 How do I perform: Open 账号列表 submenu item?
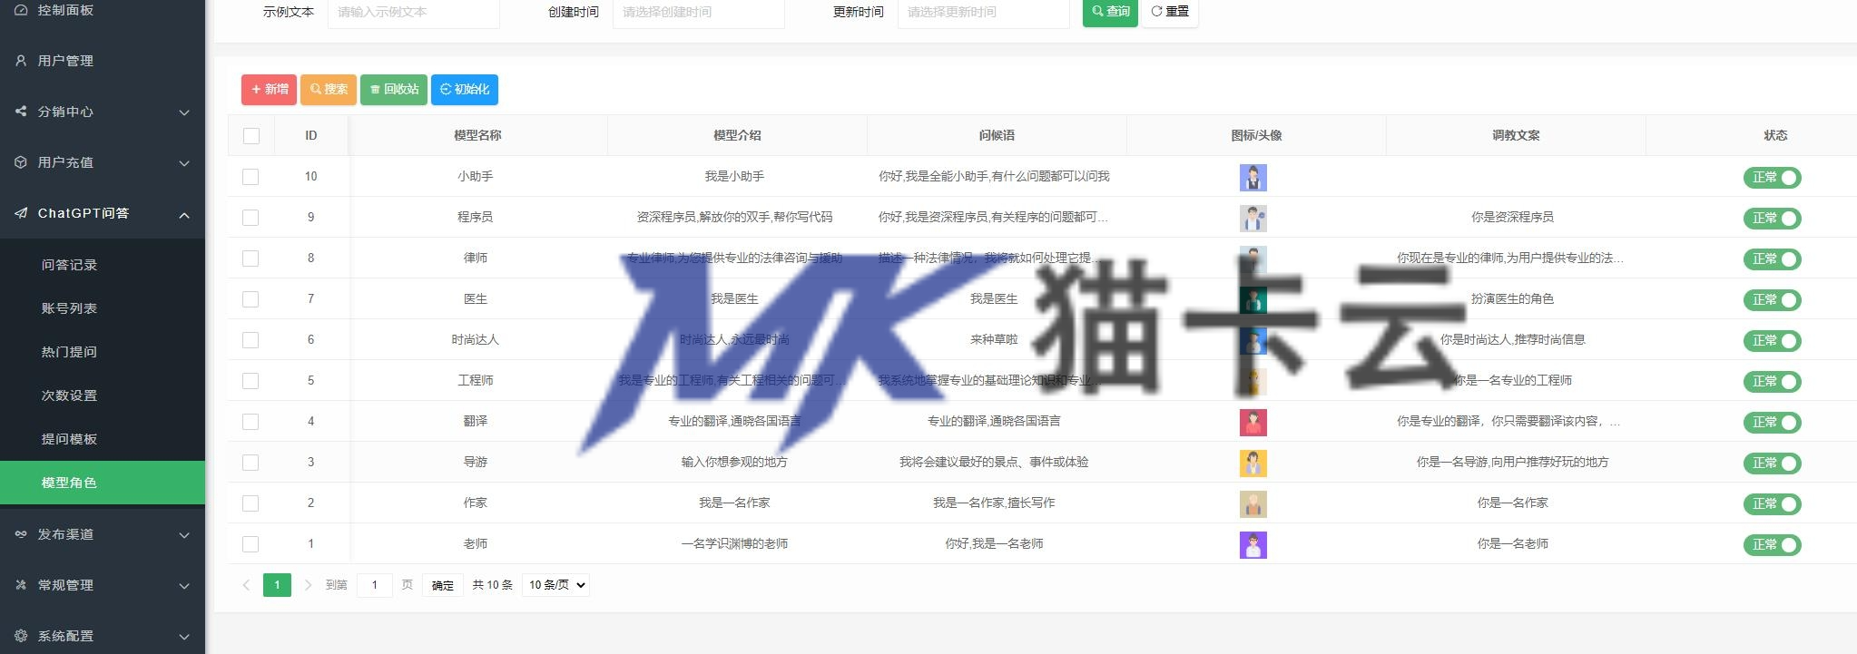(x=103, y=308)
